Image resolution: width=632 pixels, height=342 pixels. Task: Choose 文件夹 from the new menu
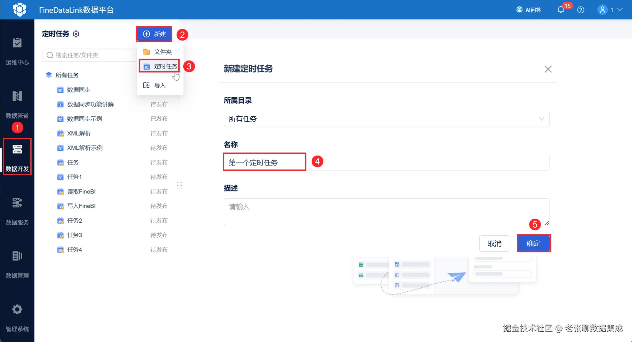coord(160,52)
